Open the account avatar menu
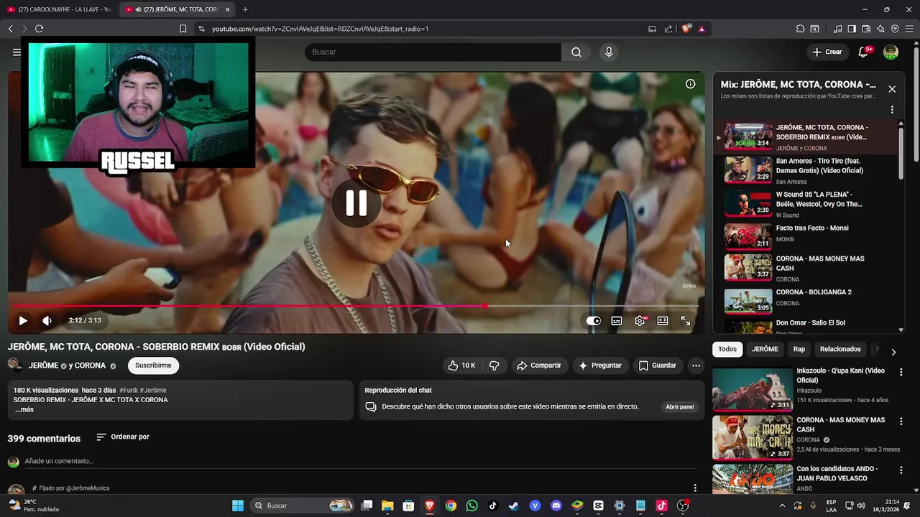This screenshot has width=920, height=517. tap(891, 52)
